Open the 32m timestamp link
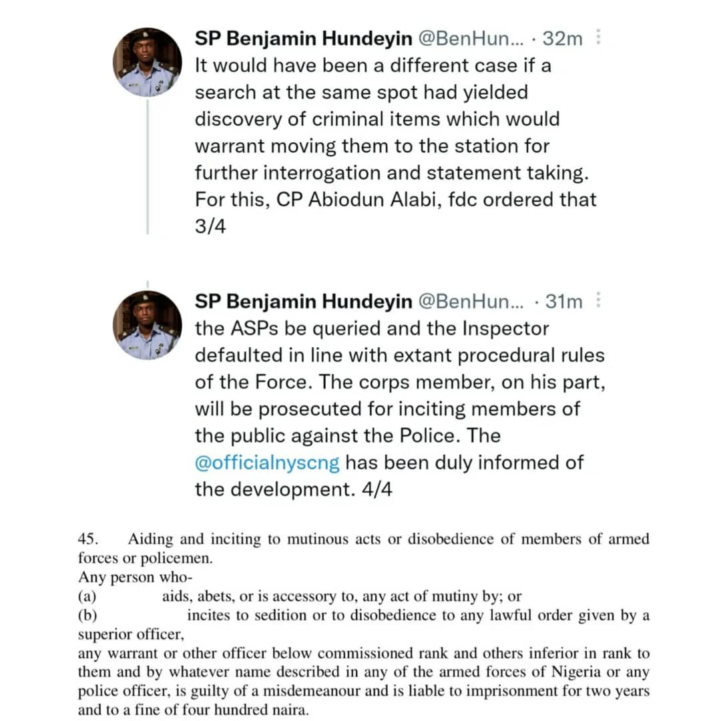This screenshot has height=721, width=721. [562, 38]
